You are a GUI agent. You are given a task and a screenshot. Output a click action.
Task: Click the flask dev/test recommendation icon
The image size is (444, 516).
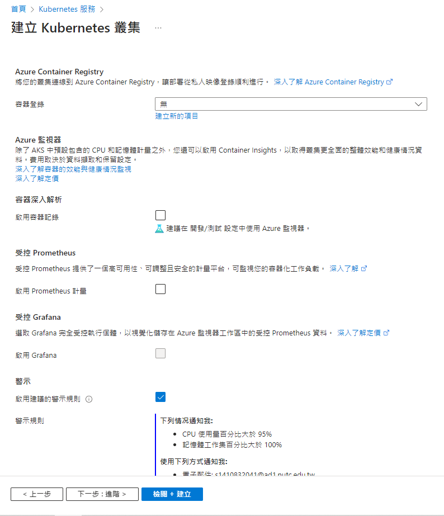click(159, 229)
